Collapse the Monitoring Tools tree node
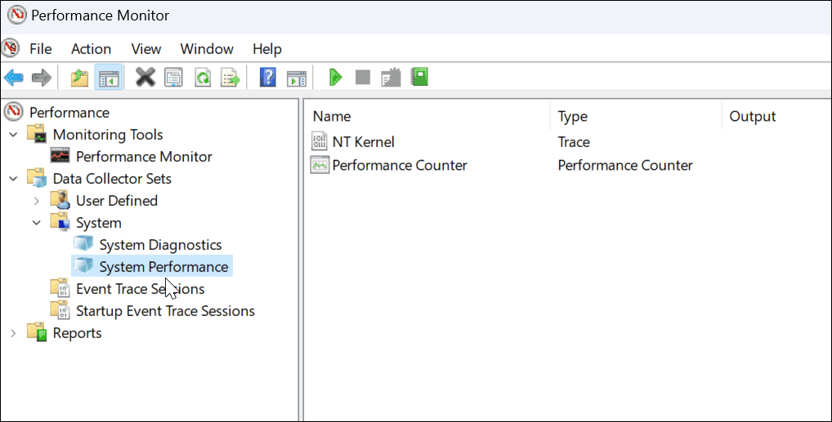 click(x=13, y=135)
